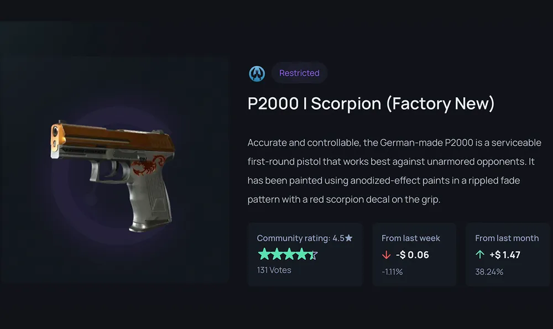Toggle the Restricted rarity filter badge

tap(299, 73)
